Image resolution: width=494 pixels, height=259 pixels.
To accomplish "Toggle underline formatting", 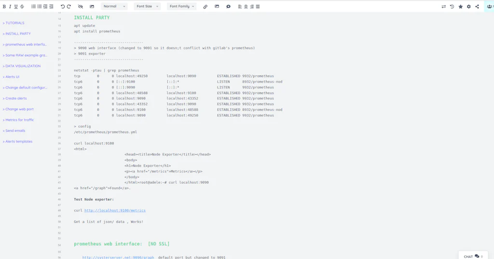I will click(x=16, y=6).
